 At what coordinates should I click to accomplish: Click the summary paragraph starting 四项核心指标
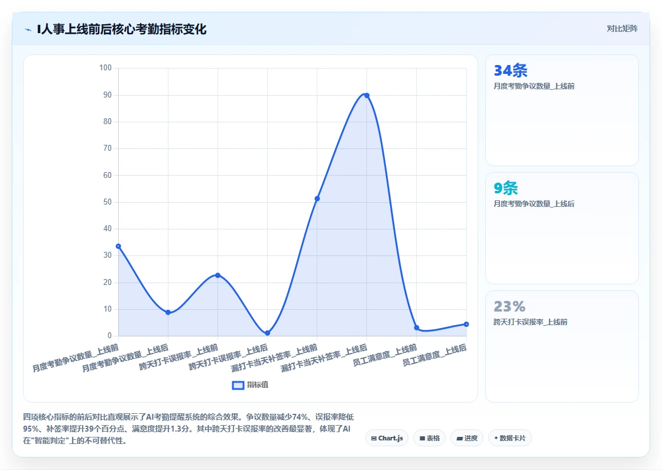189,429
